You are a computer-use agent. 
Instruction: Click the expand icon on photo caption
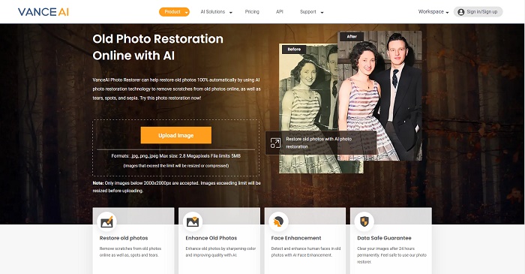click(275, 143)
